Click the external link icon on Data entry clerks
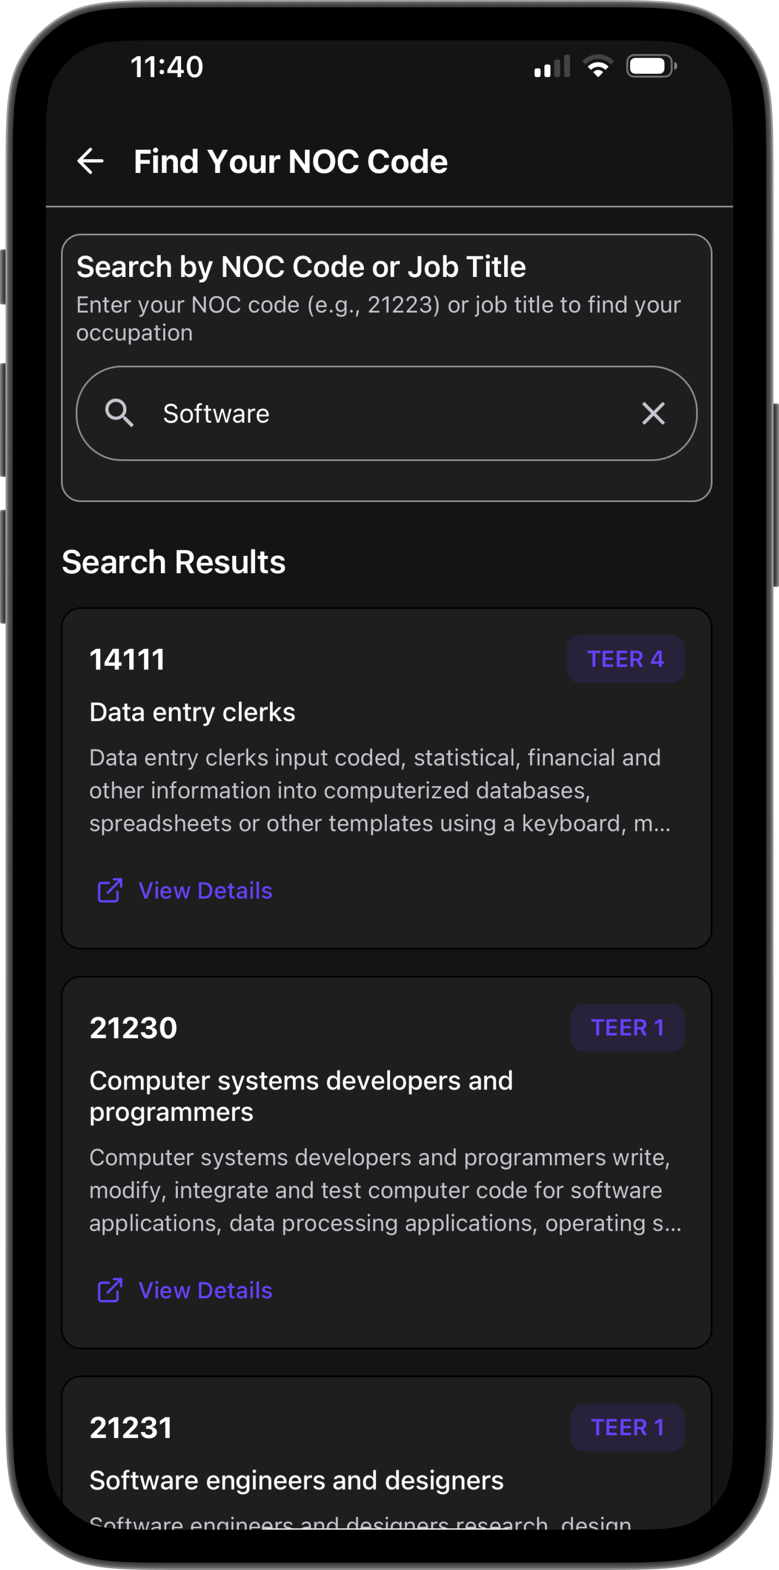779x1570 pixels. click(x=110, y=890)
